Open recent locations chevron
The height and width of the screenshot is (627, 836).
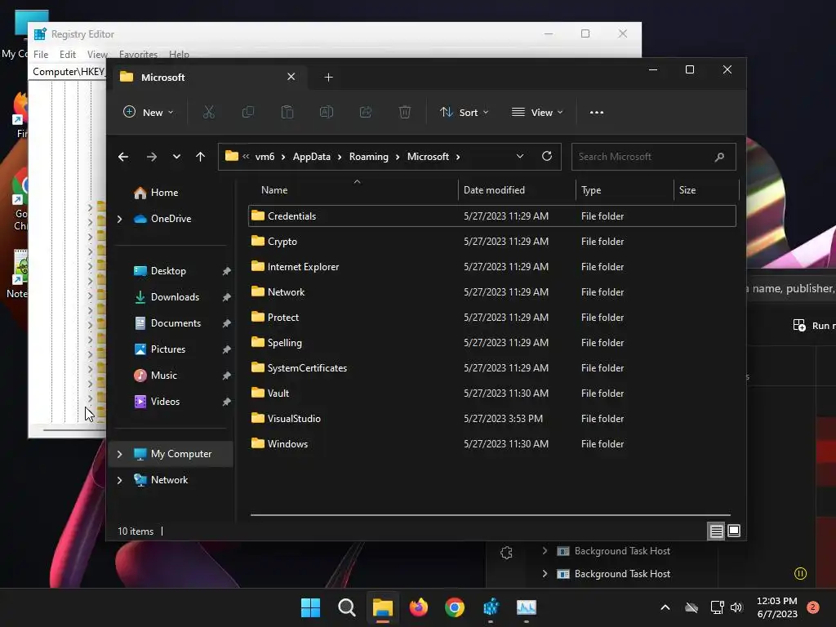tap(176, 157)
